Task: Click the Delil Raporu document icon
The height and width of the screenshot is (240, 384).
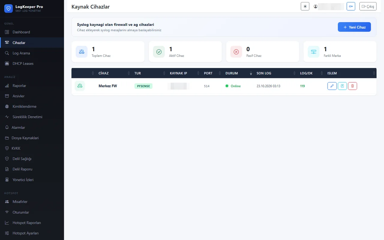Action: (7, 169)
